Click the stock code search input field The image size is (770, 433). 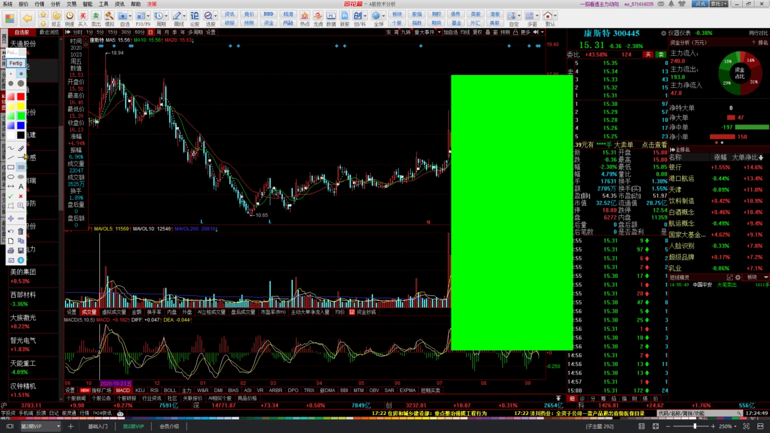(700, 413)
